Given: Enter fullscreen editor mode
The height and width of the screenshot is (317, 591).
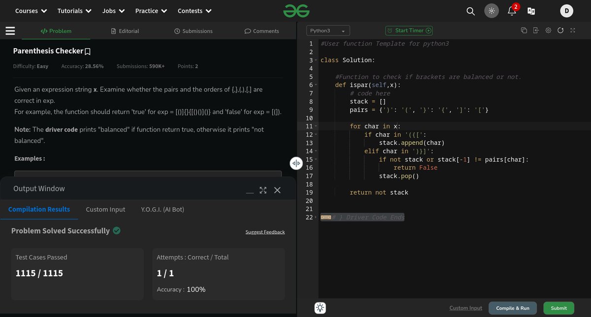Looking at the screenshot, I should (573, 31).
